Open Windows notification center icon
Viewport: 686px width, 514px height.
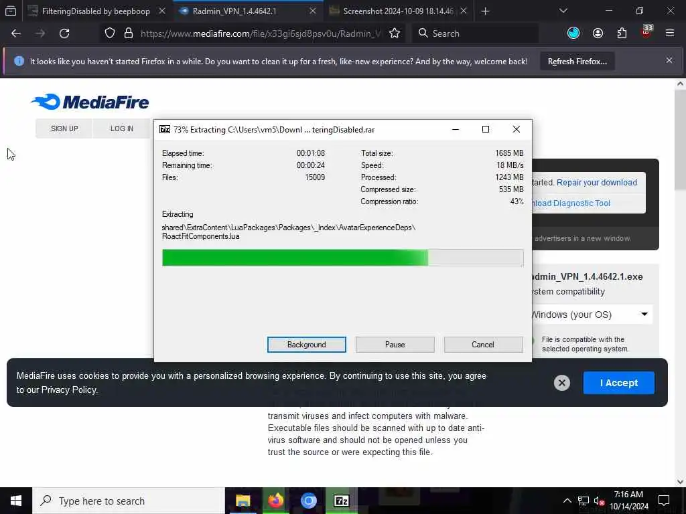[664, 501]
